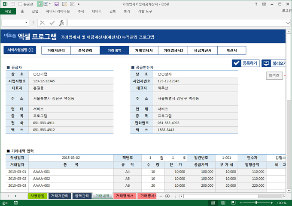
Task: Expand the hidden sheet tabs ellipsis
Action: pyautogui.click(x=160, y=196)
